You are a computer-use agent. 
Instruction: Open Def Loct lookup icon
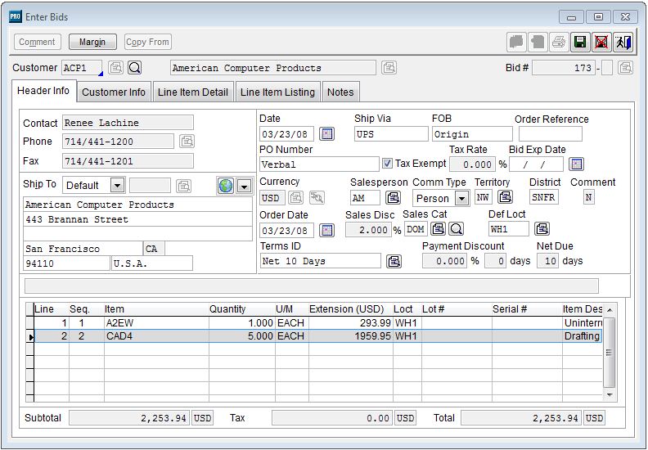[x=542, y=228]
